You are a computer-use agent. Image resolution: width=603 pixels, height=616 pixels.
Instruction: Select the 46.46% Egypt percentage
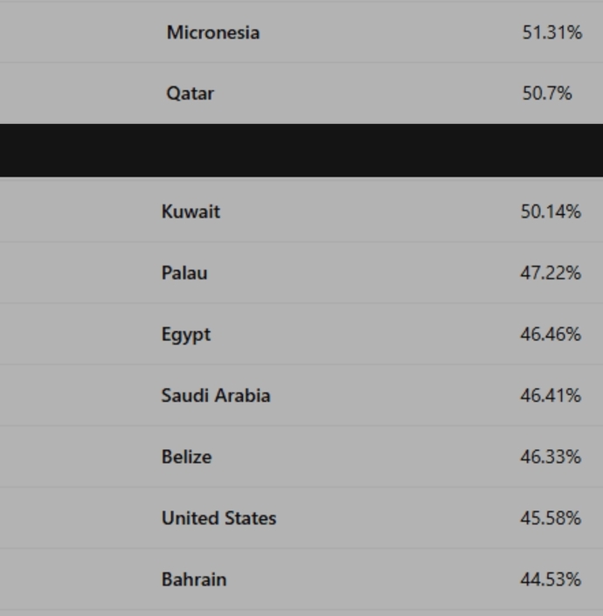[551, 335]
